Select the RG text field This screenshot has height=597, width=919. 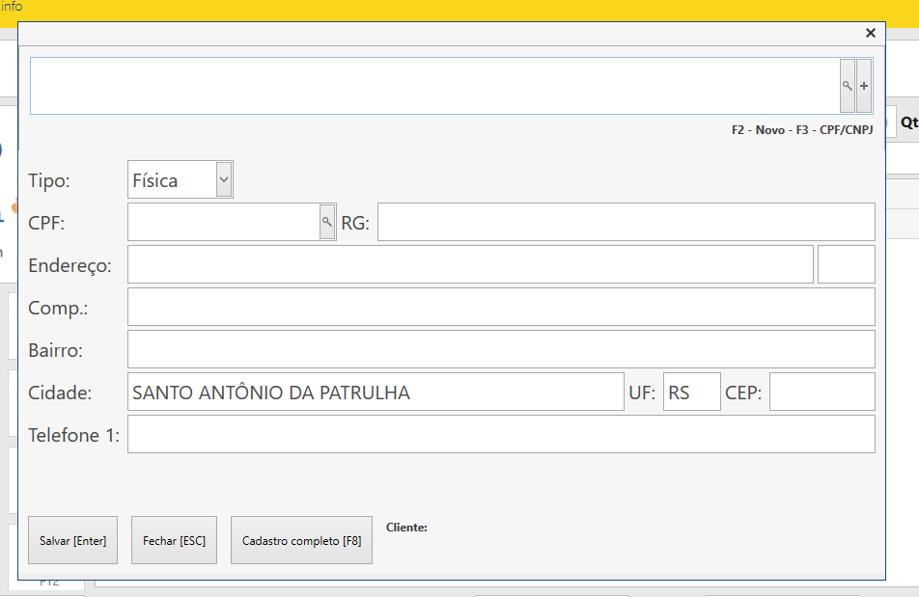point(626,222)
